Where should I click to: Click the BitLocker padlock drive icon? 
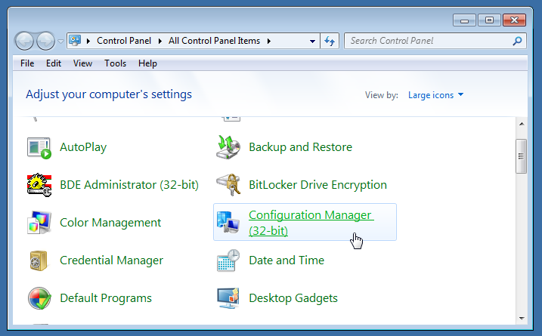228,185
